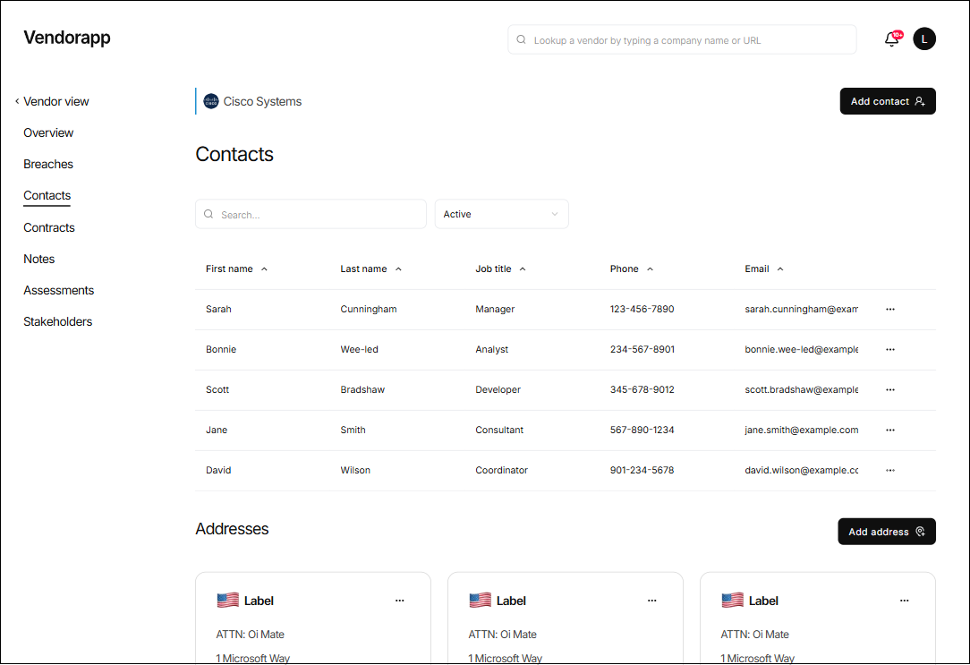This screenshot has width=970, height=665.
Task: Open more options for Jane Smith row
Action: point(890,430)
